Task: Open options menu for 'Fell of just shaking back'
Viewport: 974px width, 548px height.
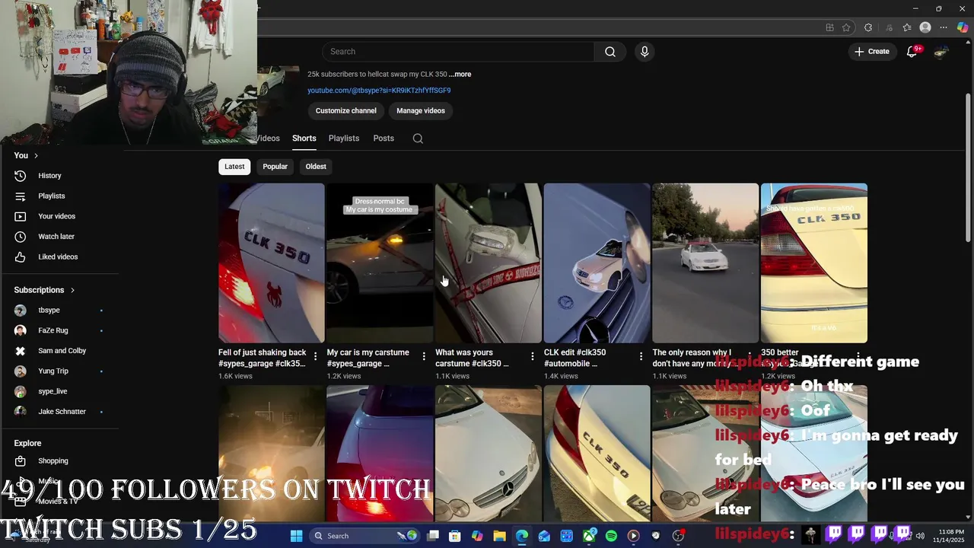Action: click(x=316, y=356)
